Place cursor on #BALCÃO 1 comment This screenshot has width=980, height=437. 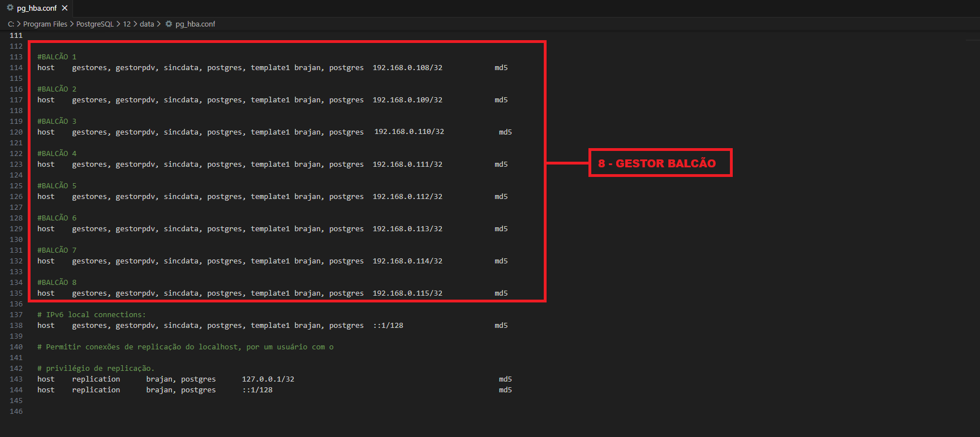pyautogui.click(x=57, y=57)
